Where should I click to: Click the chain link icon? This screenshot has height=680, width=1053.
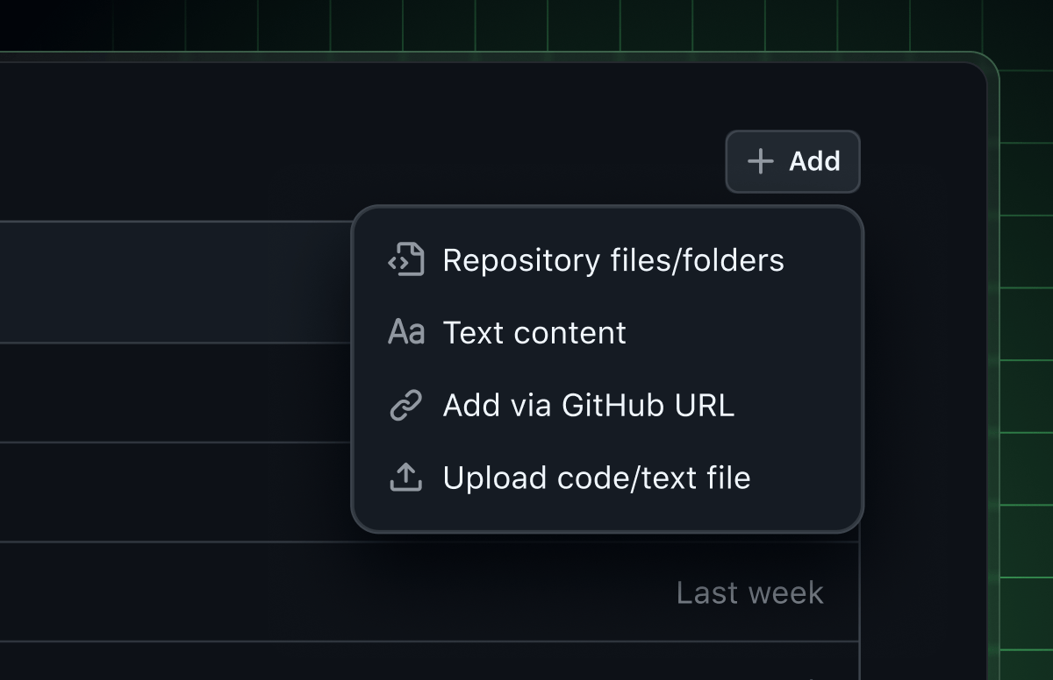point(406,406)
